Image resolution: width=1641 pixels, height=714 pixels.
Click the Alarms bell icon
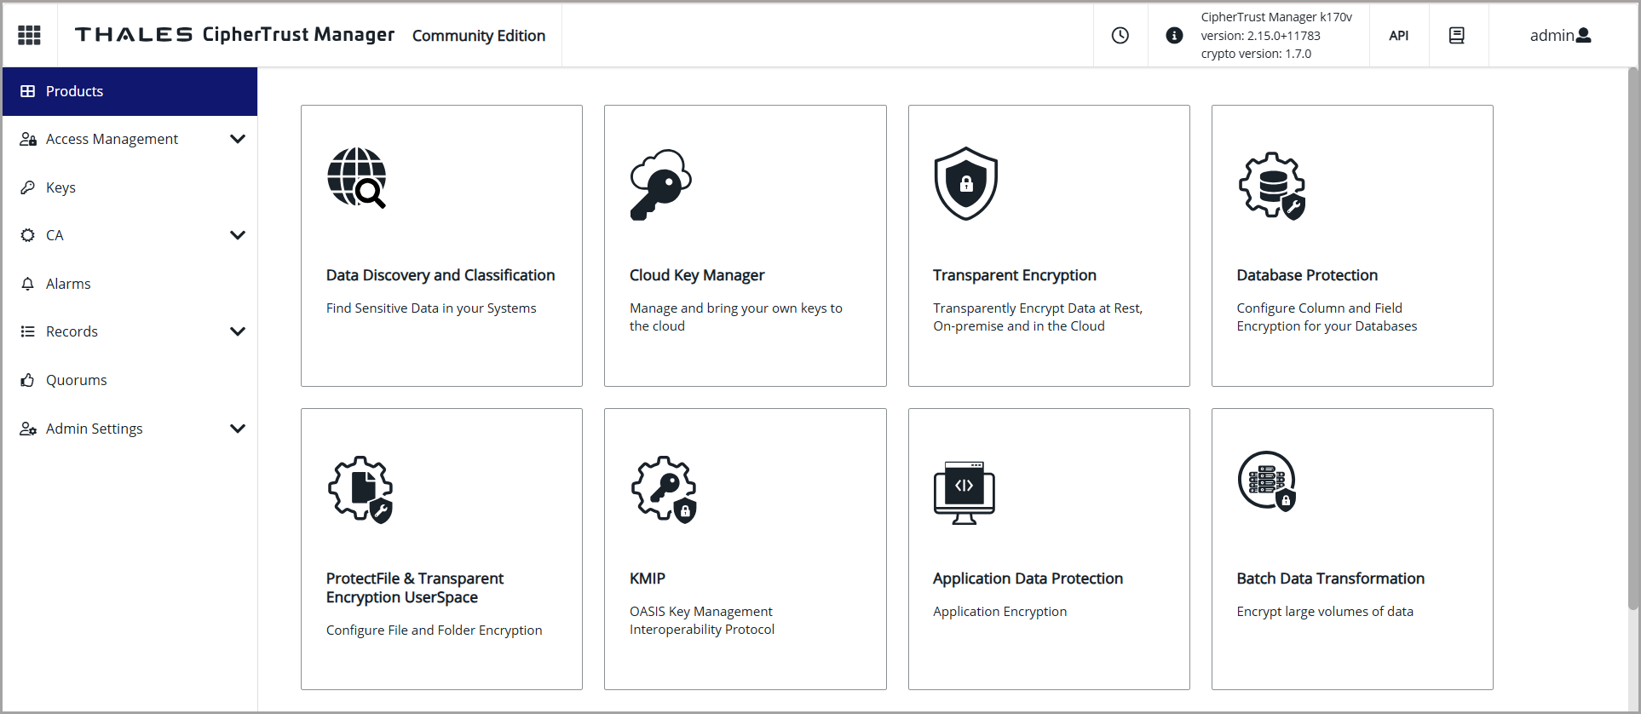click(28, 284)
